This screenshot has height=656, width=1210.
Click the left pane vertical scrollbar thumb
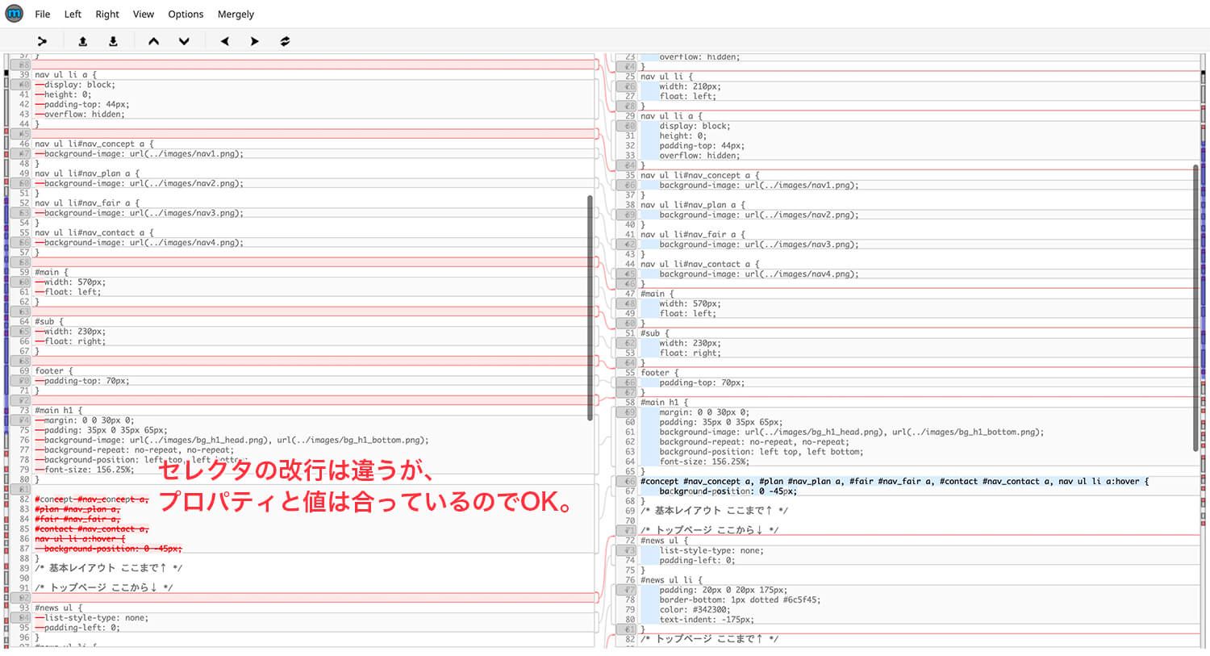pyautogui.click(x=590, y=307)
